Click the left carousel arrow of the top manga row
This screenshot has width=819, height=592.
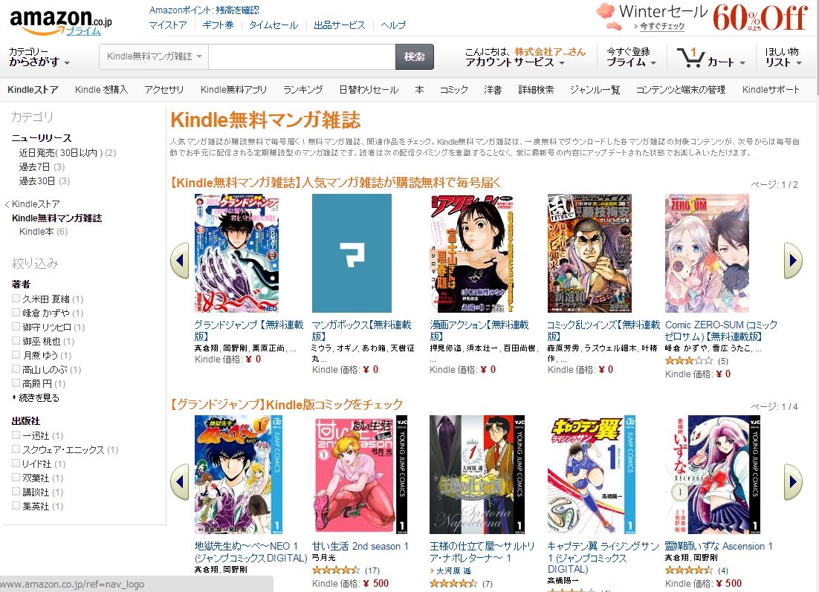(x=180, y=260)
